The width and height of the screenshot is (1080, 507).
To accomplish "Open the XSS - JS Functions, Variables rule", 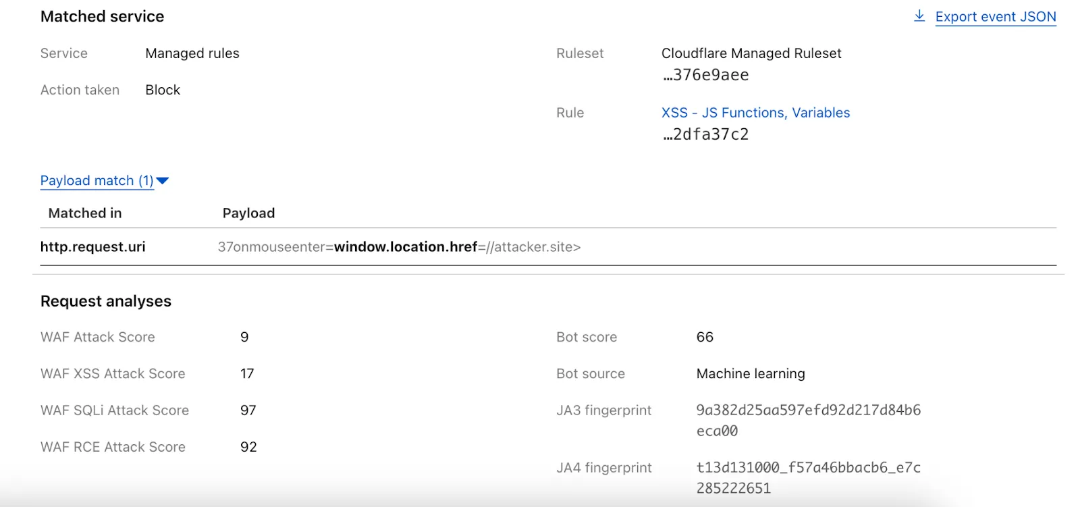I will tap(755, 113).
